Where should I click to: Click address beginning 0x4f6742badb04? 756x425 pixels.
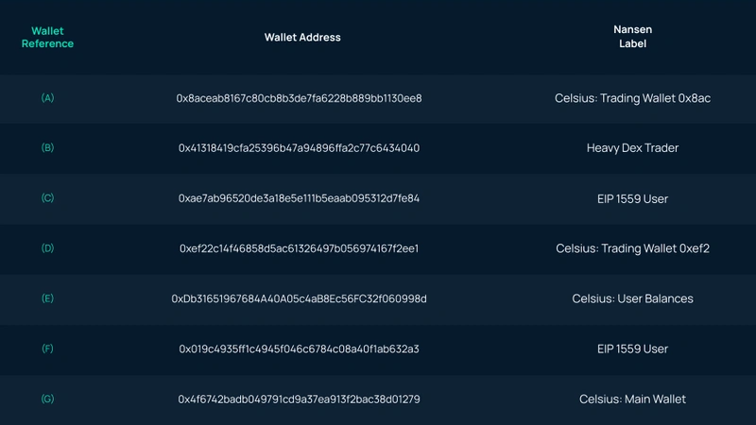(299, 399)
